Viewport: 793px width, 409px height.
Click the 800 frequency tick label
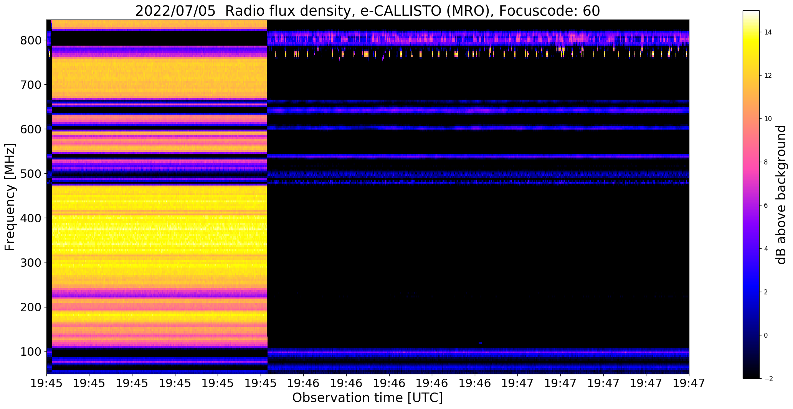(31, 40)
